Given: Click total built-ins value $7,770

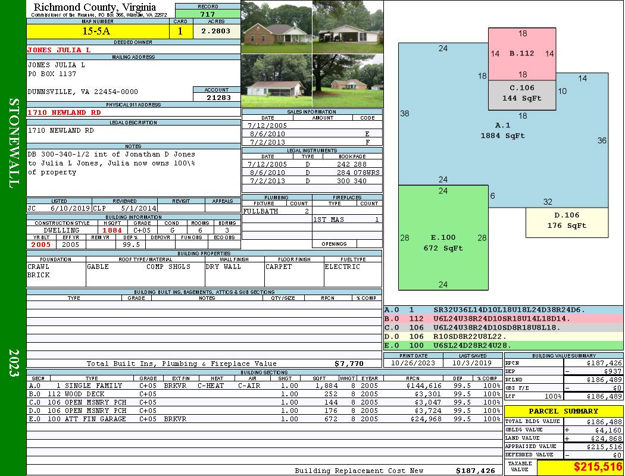Looking at the screenshot, I should point(349,364).
